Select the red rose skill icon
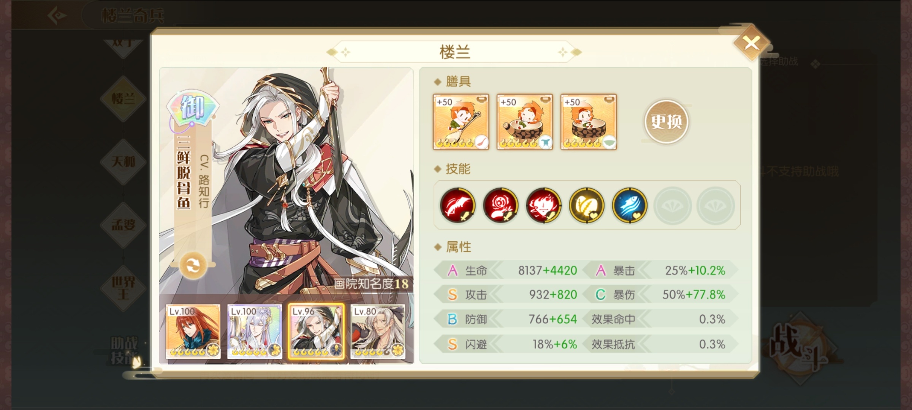 click(x=500, y=205)
